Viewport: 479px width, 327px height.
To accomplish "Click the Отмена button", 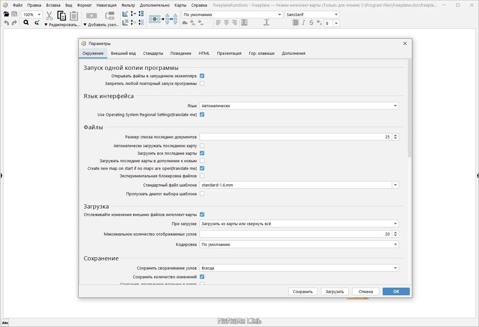I will [366, 292].
